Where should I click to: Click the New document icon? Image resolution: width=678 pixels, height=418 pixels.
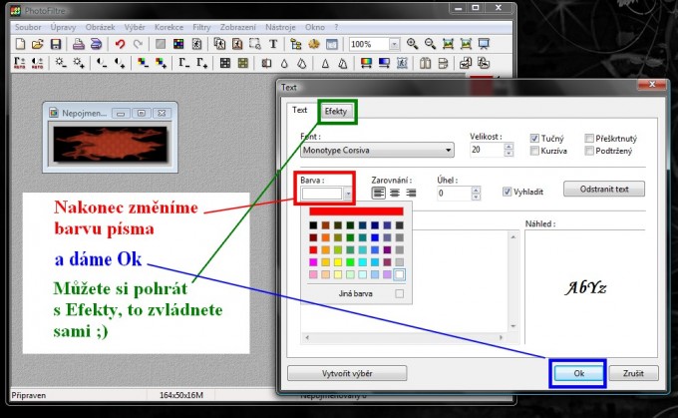coord(20,44)
